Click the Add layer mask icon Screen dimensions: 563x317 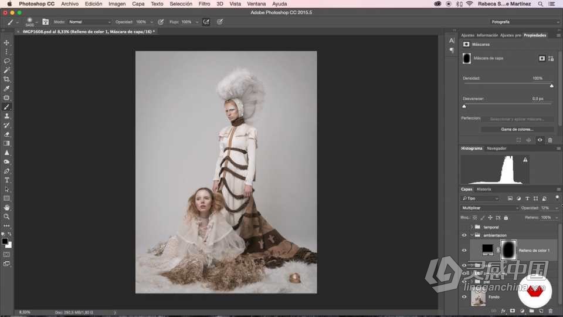[513, 311]
